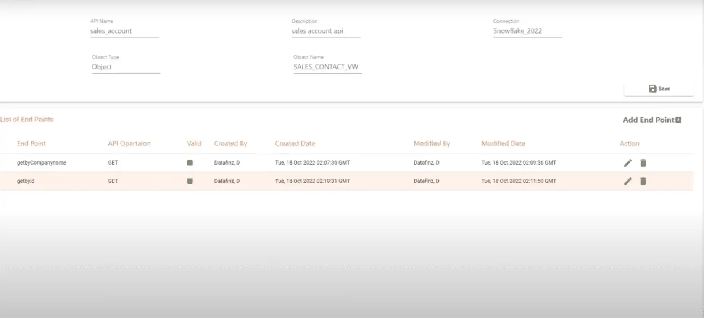Sort by Created Date column header
Image resolution: width=704 pixels, height=318 pixels.
(x=295, y=144)
